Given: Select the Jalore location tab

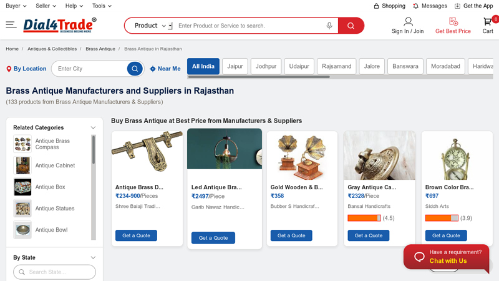Looking at the screenshot, I should (x=372, y=66).
